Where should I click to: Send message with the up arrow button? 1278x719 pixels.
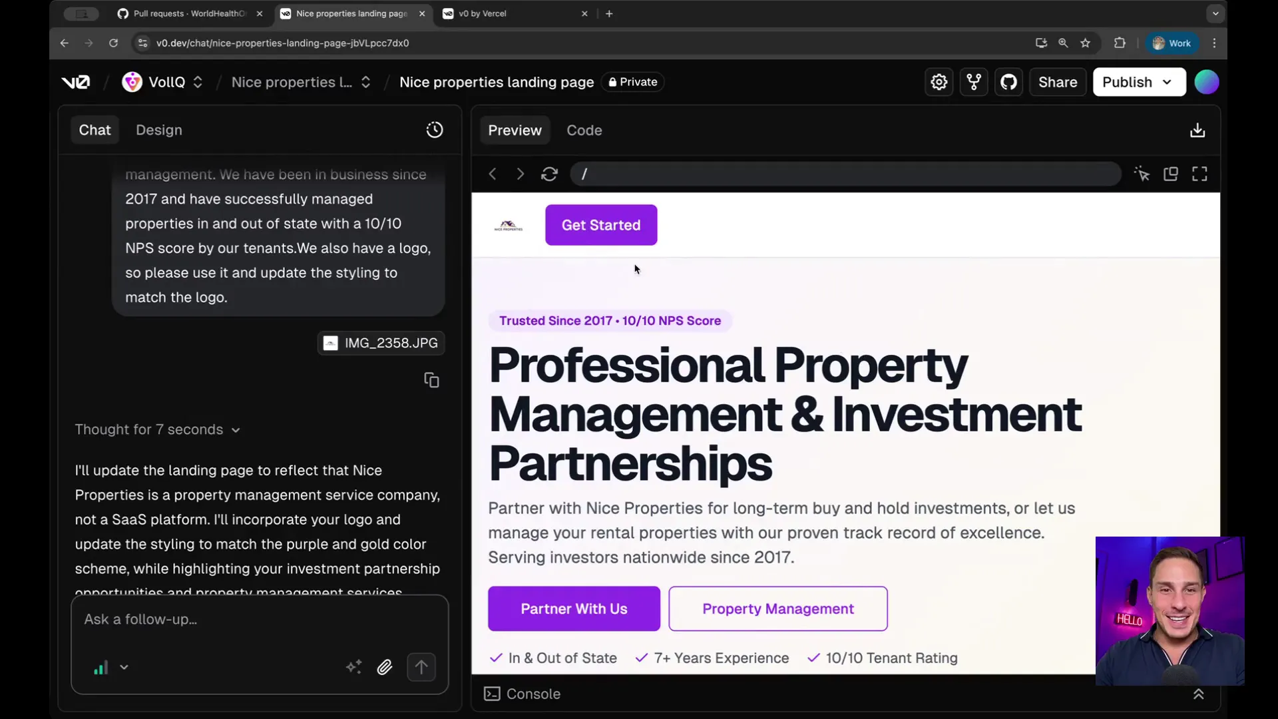point(421,666)
